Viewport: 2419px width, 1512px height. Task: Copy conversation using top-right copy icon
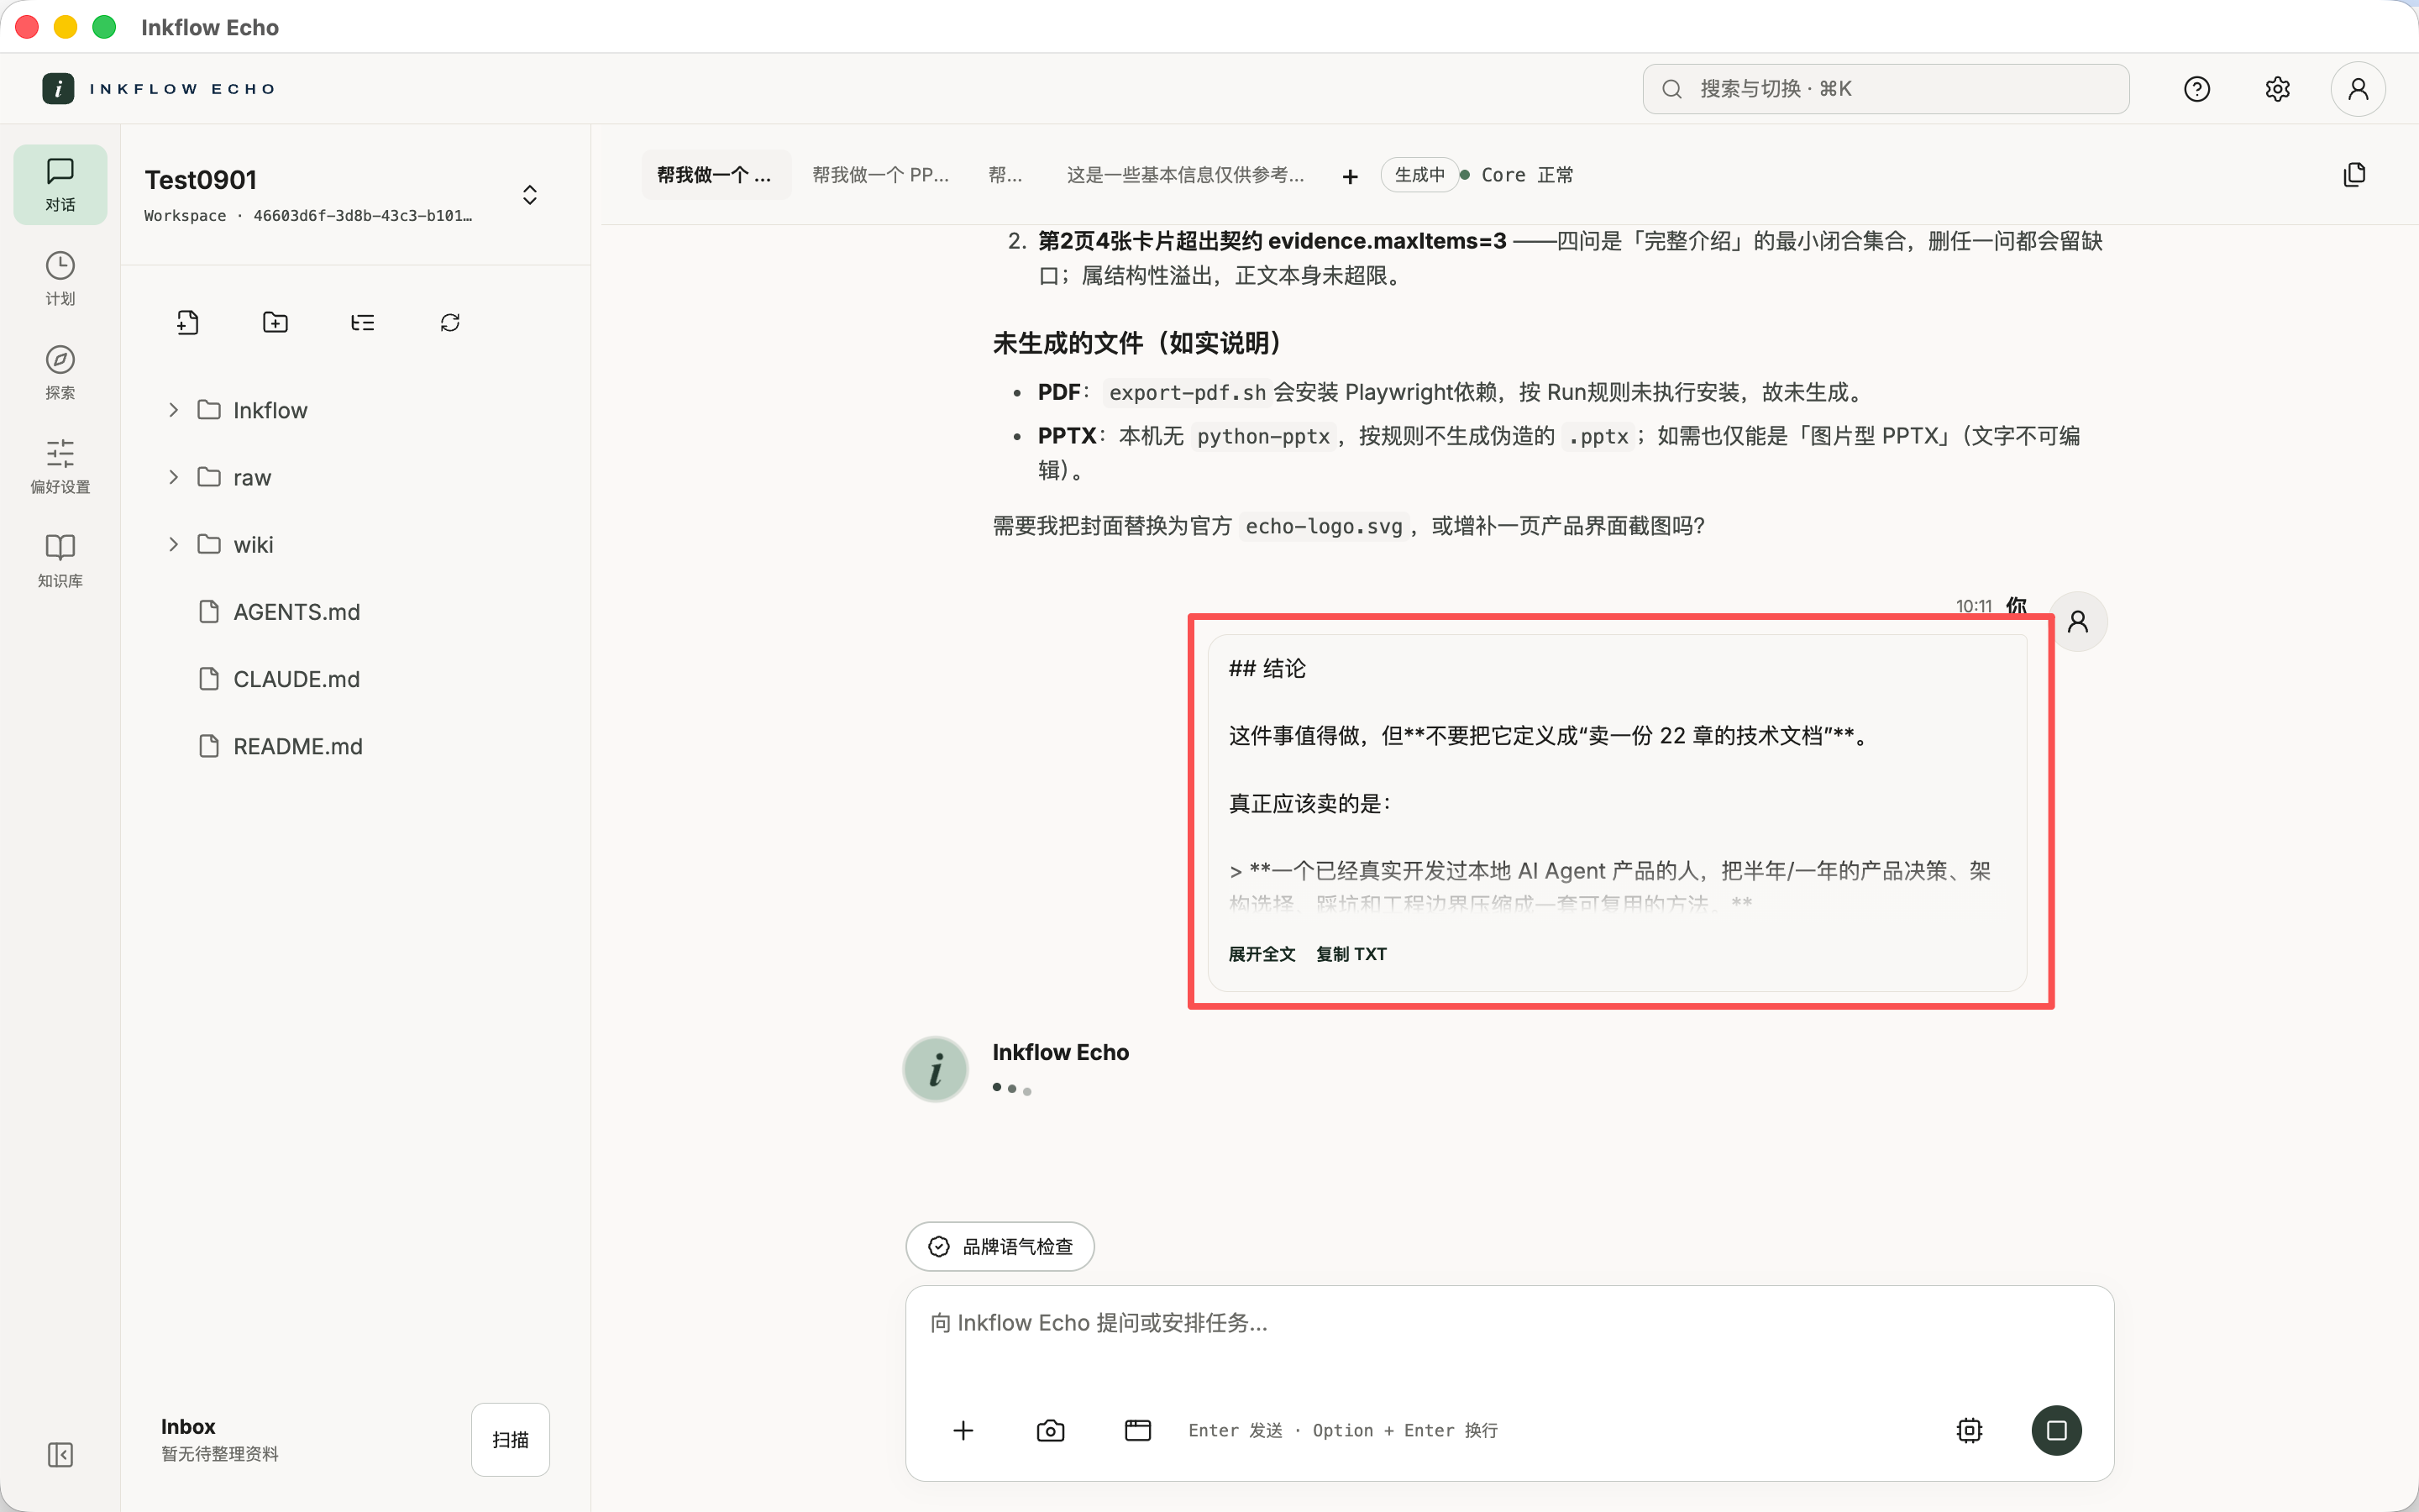pos(2354,175)
